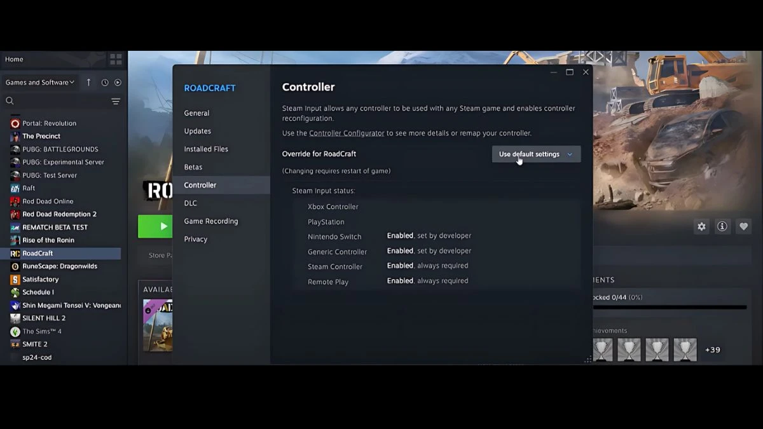
Task: Open game info icon on library page
Action: [x=722, y=226]
